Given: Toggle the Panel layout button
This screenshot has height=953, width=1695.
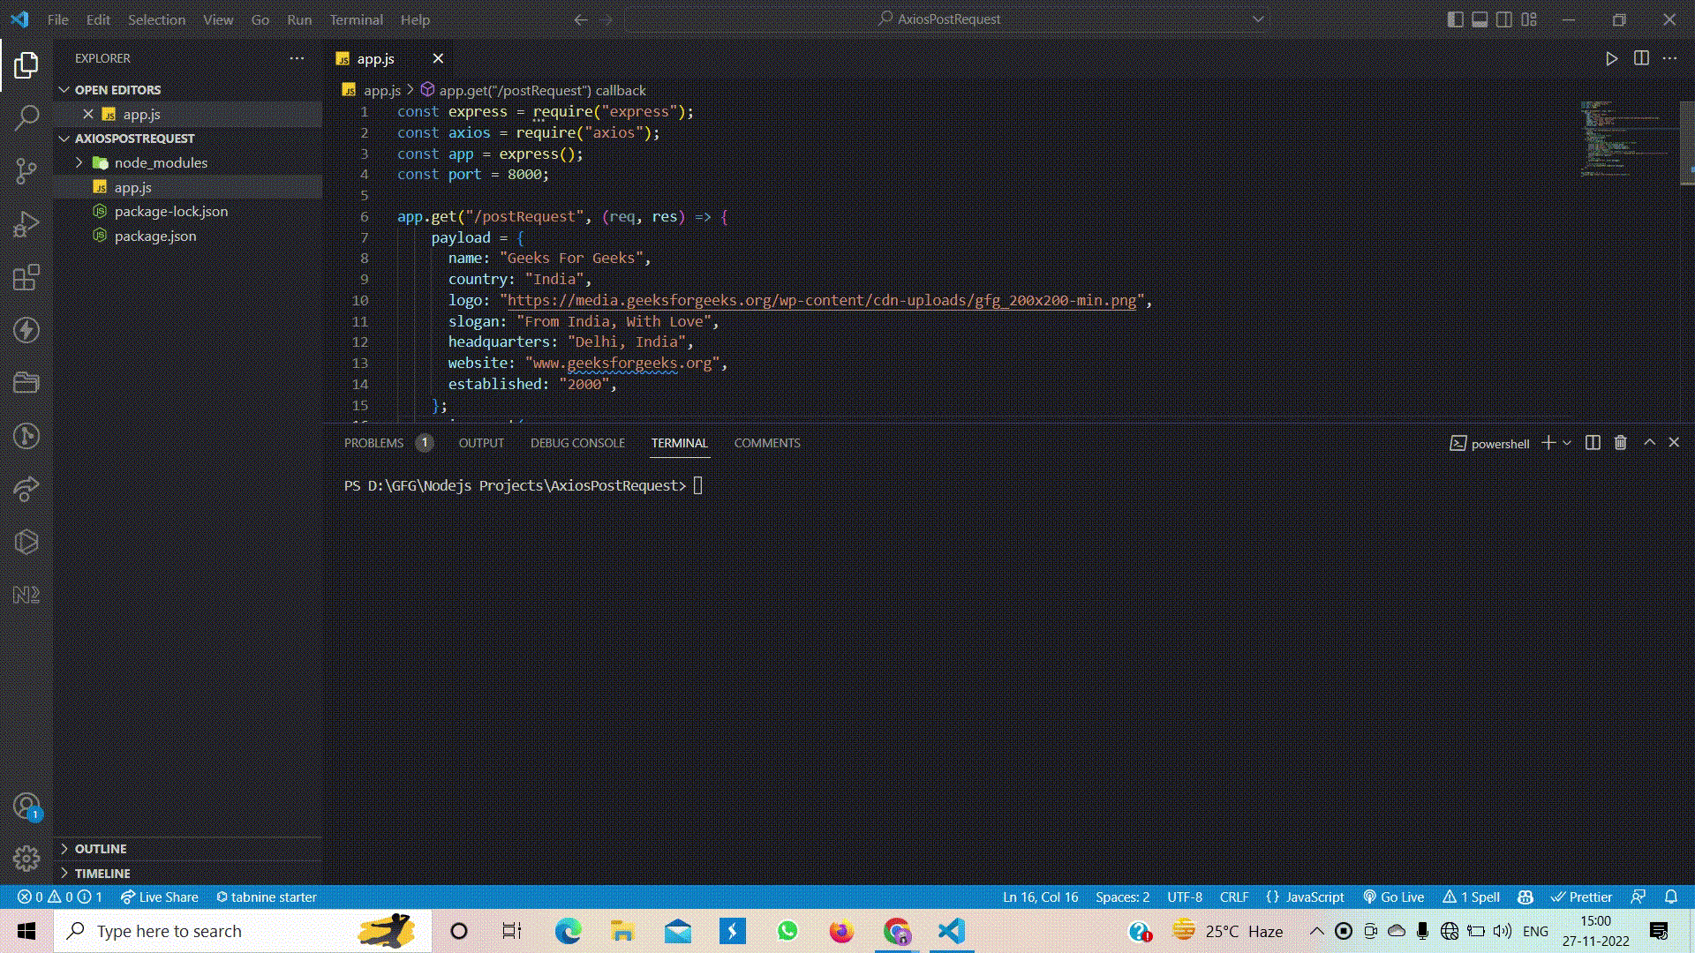Looking at the screenshot, I should pyautogui.click(x=1480, y=19).
